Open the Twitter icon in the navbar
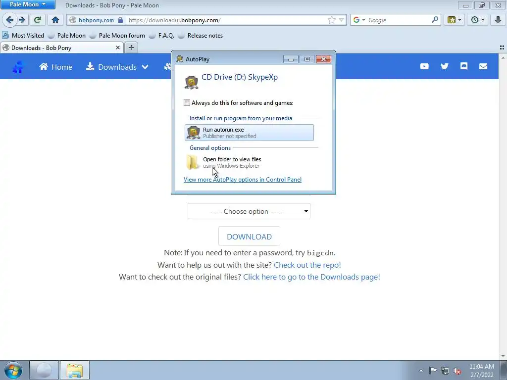Viewport: 507px width, 380px height. click(445, 66)
